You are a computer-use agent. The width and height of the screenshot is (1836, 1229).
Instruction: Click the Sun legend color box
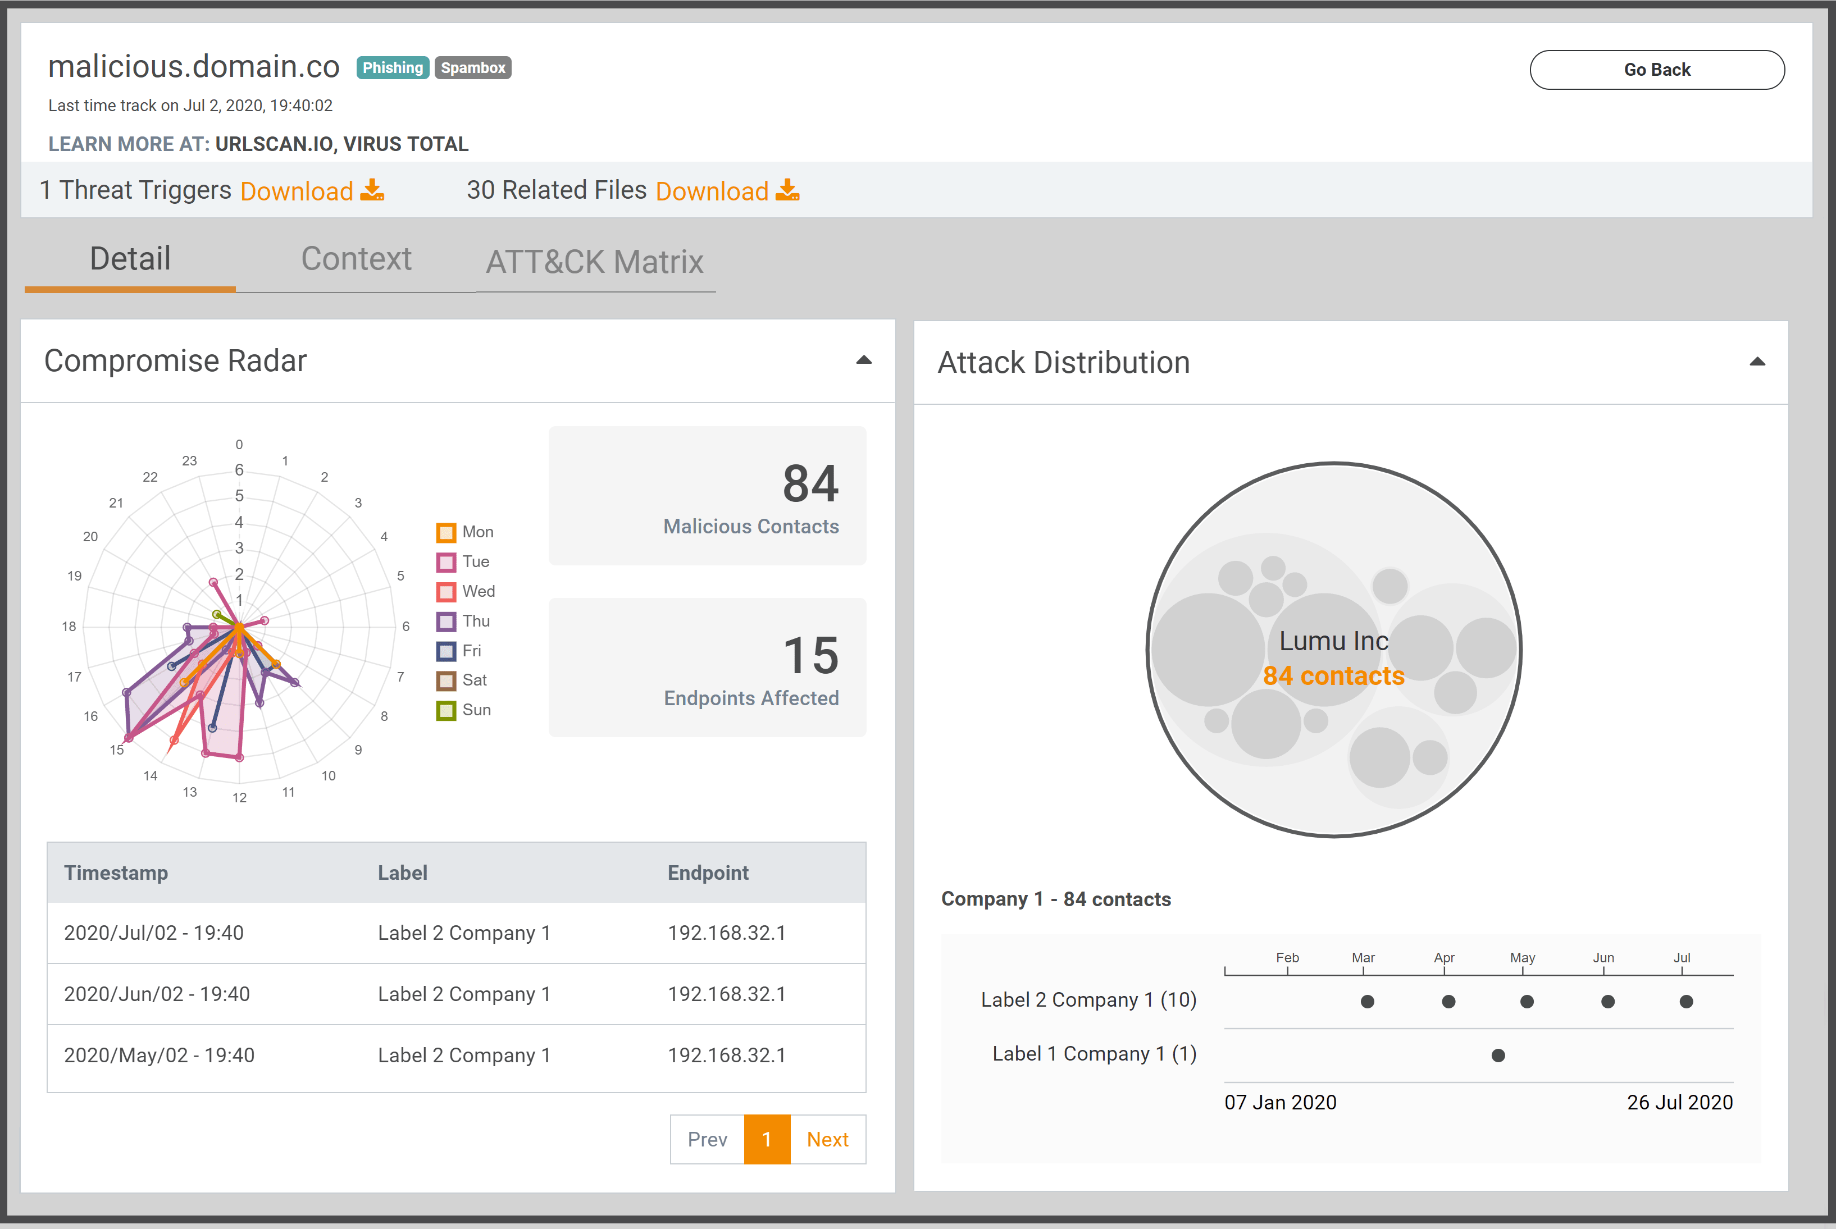tap(446, 711)
